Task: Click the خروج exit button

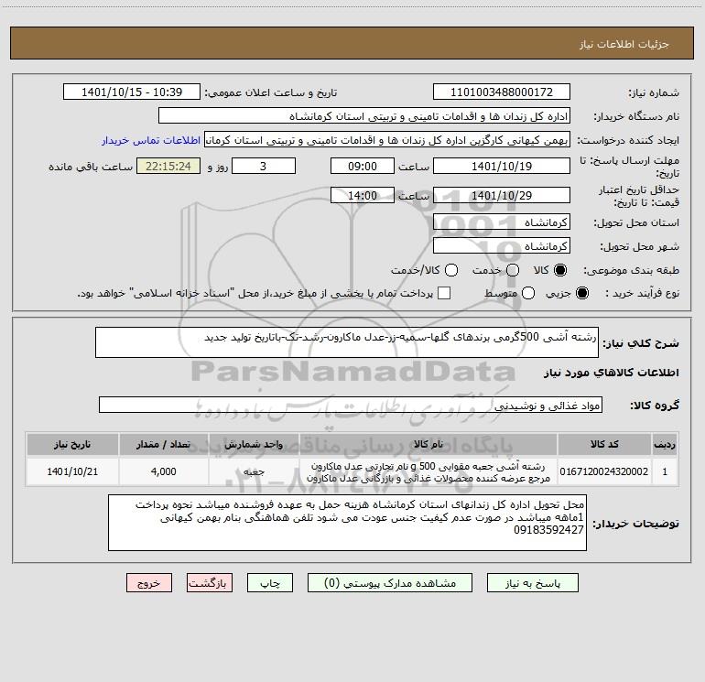Action: click(149, 583)
